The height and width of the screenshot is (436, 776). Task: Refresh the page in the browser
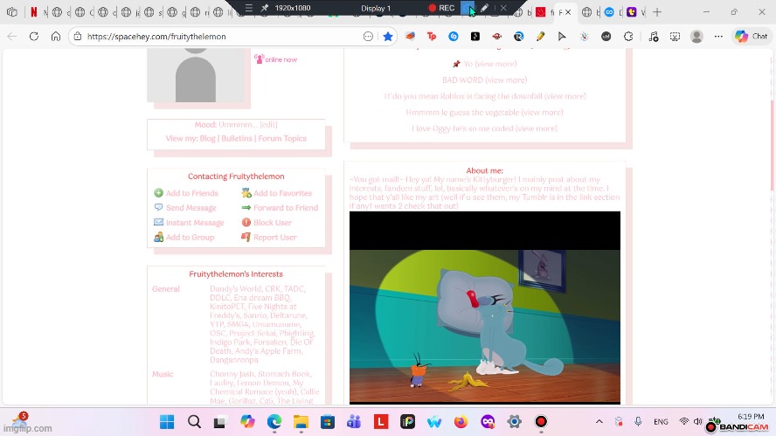tap(33, 37)
